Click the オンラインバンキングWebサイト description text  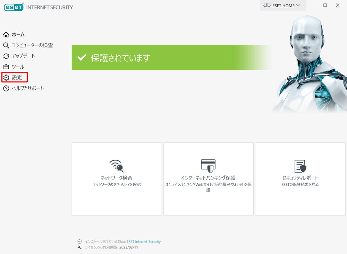(208, 187)
